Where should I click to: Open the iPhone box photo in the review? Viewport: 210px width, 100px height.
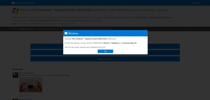point(31,85)
